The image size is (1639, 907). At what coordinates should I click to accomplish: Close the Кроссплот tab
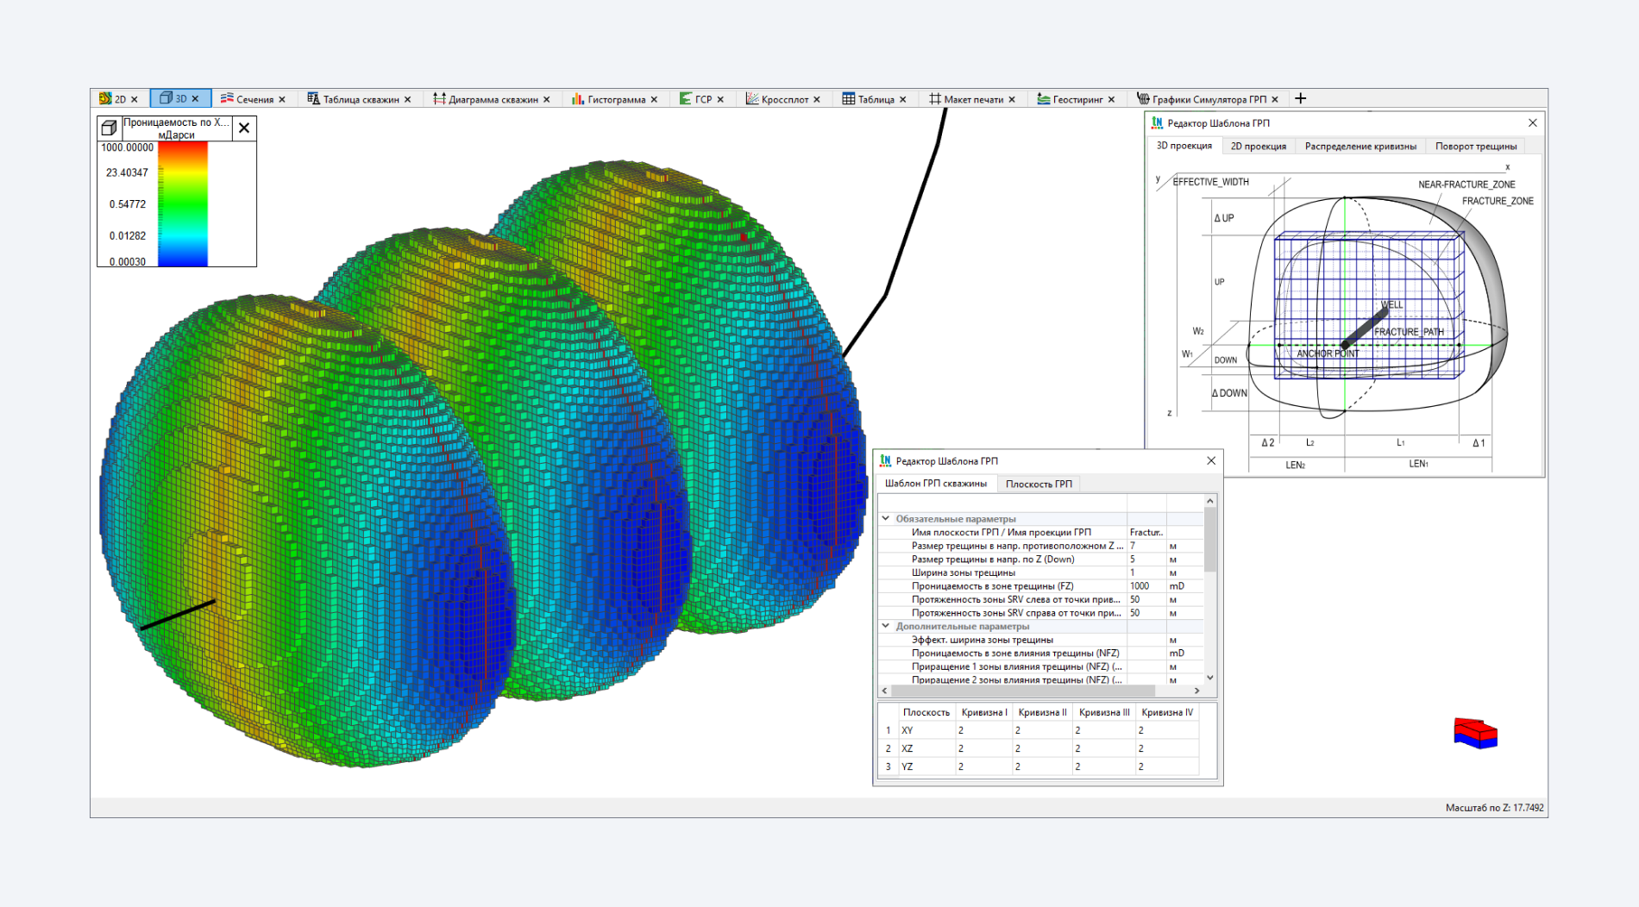click(817, 99)
